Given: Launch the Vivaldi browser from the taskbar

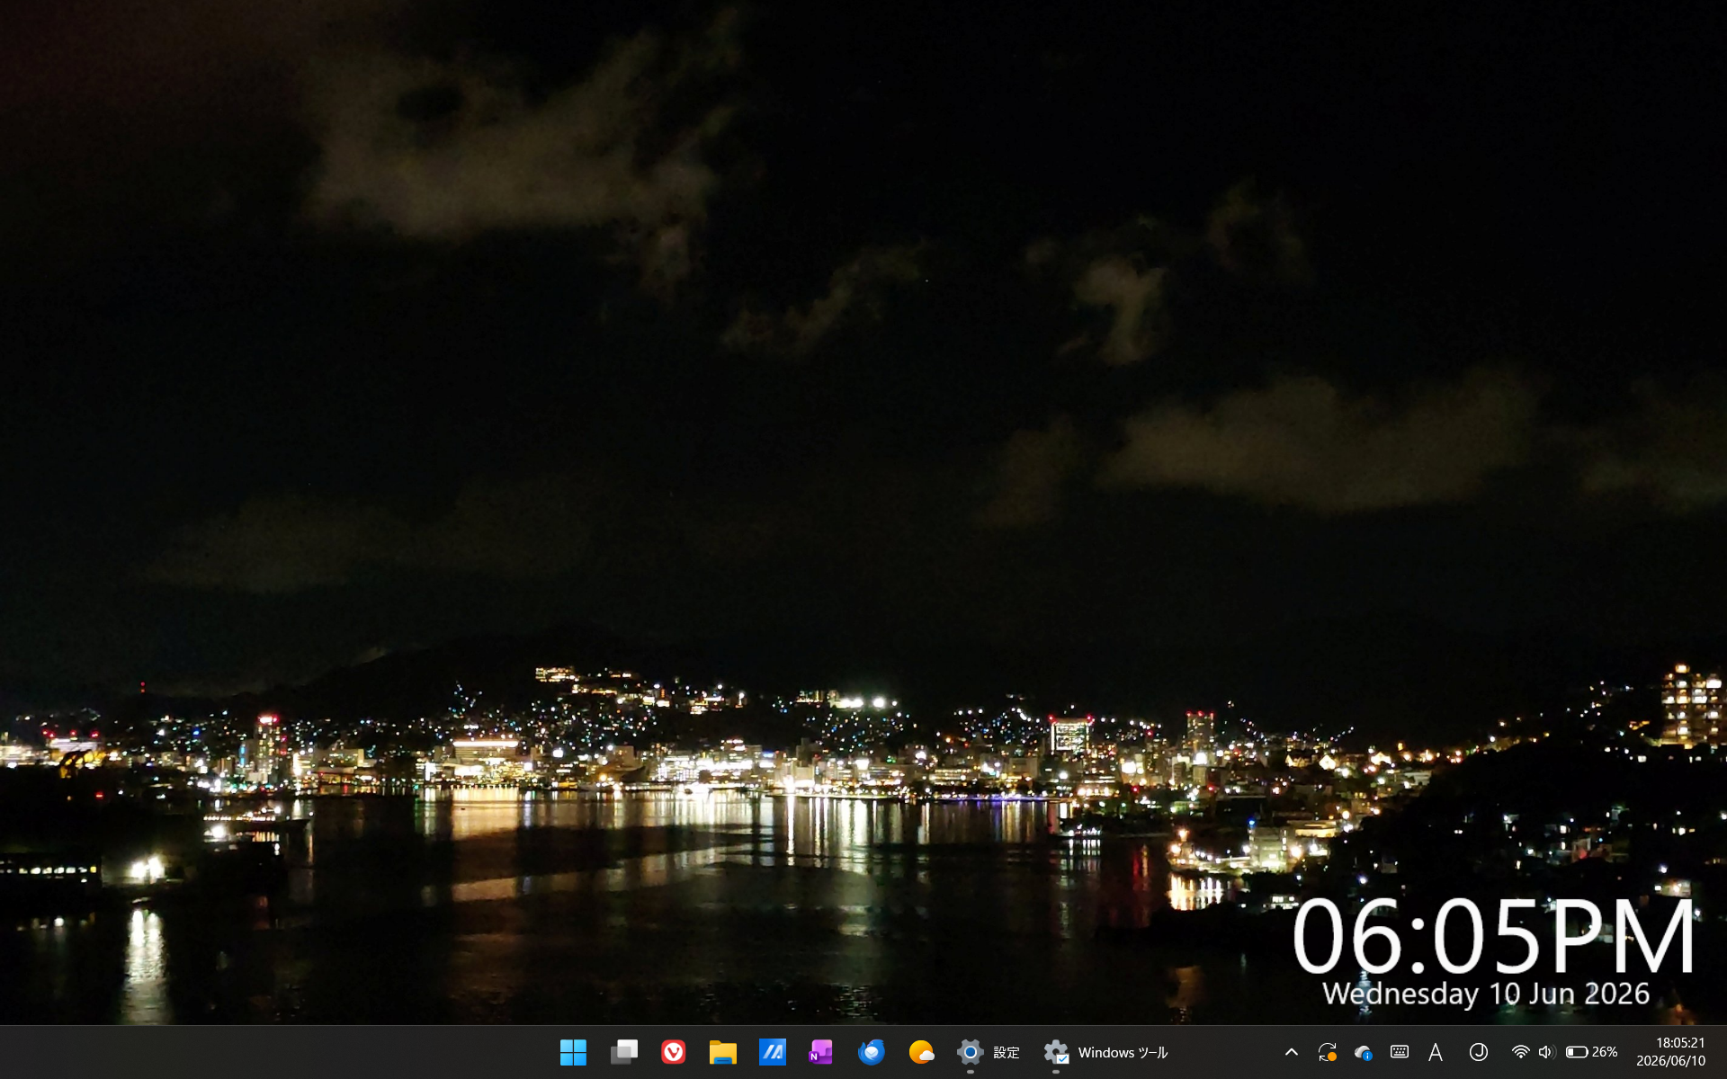Looking at the screenshot, I should 673,1052.
